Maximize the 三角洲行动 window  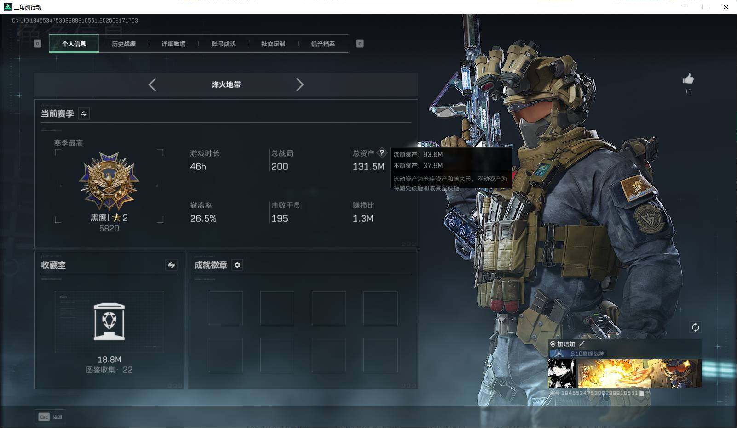705,7
